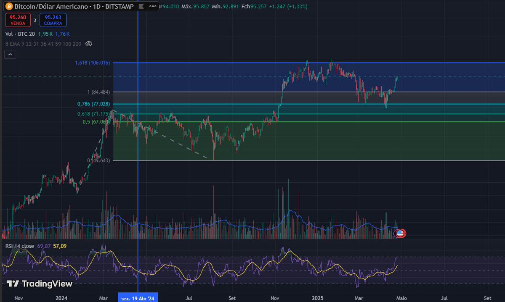Click the 1,618 (106.016) Fibonacci label
Image resolution: width=505 pixels, height=302 pixels.
pos(93,63)
